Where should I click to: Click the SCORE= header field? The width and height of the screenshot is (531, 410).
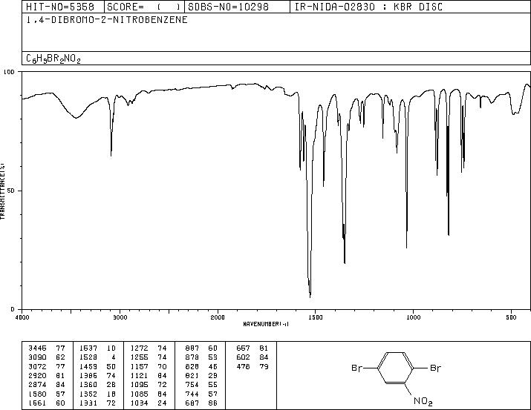click(x=143, y=7)
